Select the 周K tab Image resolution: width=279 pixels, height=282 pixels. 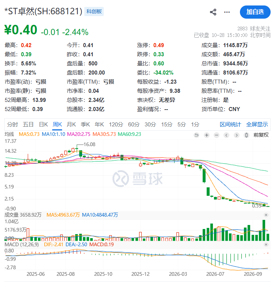[x=57, y=125]
